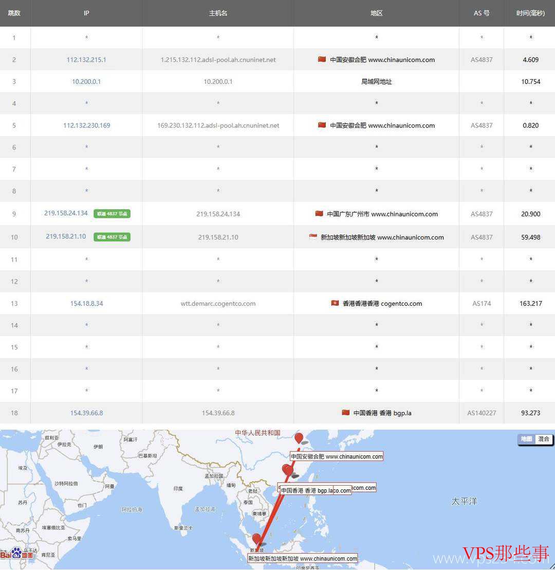
Task: Click the 地区 column header
Action: coord(377,13)
